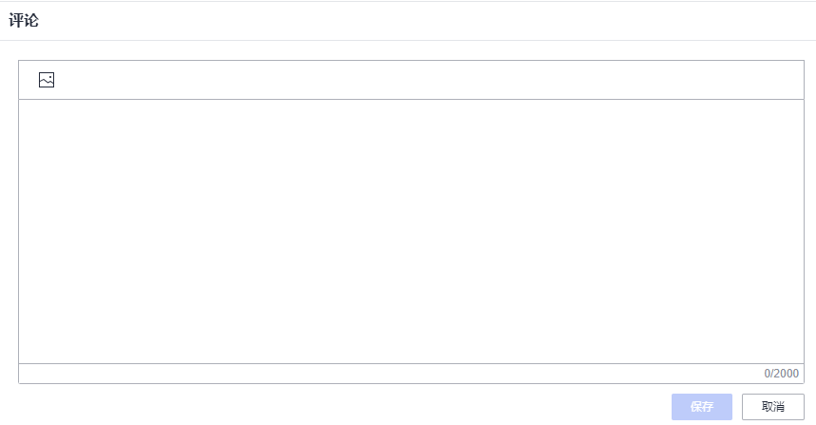Dismiss the comment form via 取消
The image size is (816, 425).
[x=772, y=407]
